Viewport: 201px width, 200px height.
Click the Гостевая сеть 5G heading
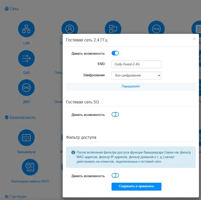pyautogui.click(x=83, y=102)
